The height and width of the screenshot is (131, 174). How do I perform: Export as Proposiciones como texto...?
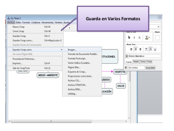pyautogui.click(x=82, y=76)
